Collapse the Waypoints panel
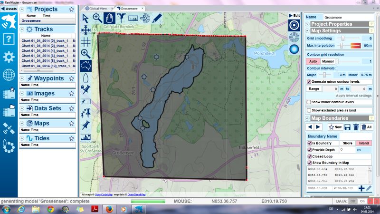 (x=22, y=78)
